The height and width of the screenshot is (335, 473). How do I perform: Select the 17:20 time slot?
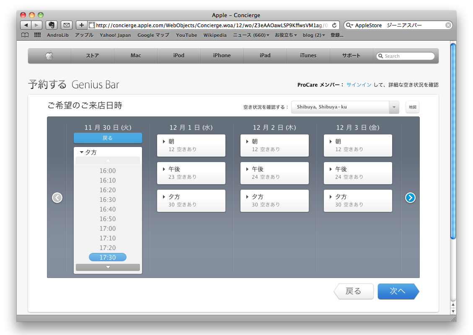click(x=108, y=248)
